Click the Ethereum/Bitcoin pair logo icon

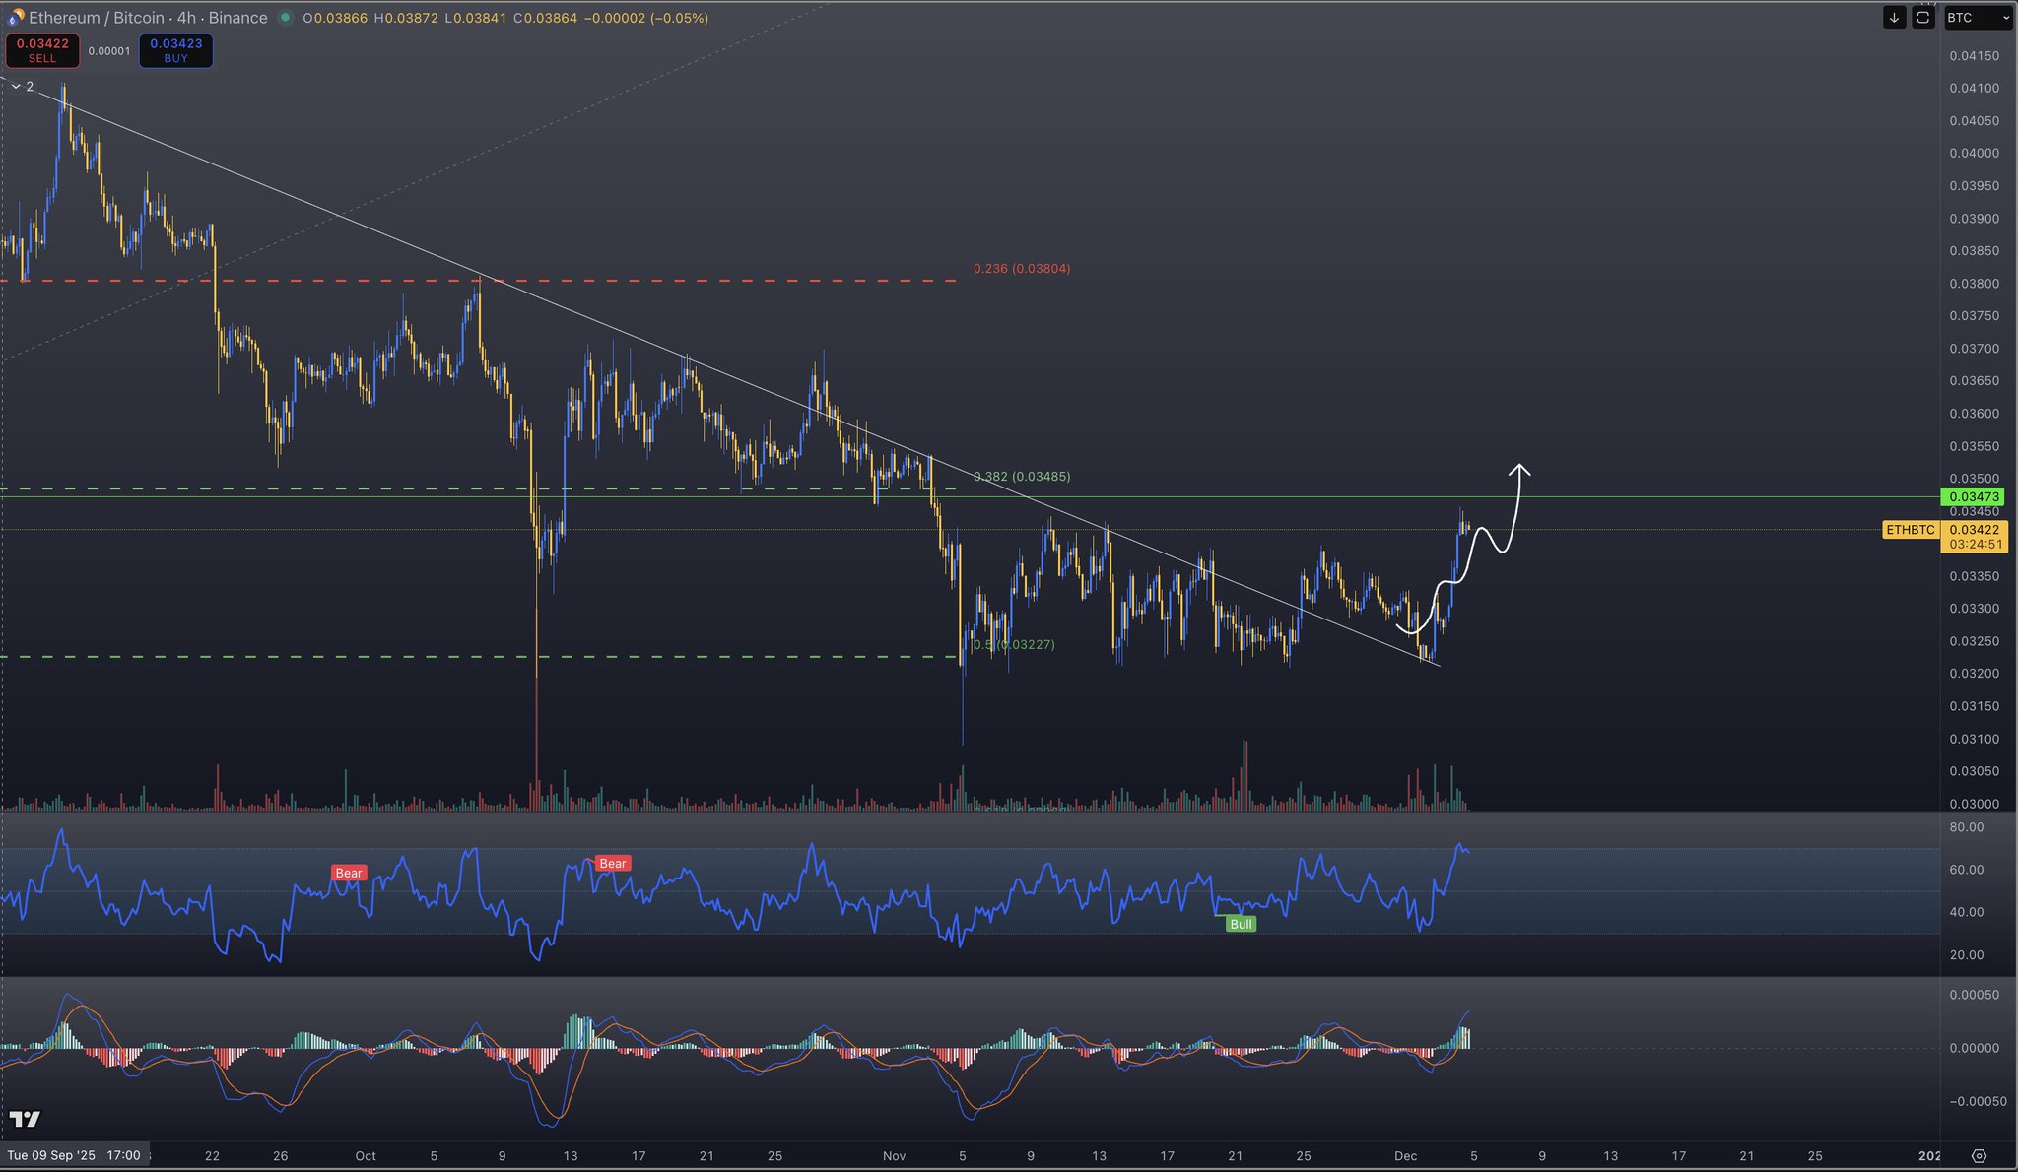coord(15,18)
